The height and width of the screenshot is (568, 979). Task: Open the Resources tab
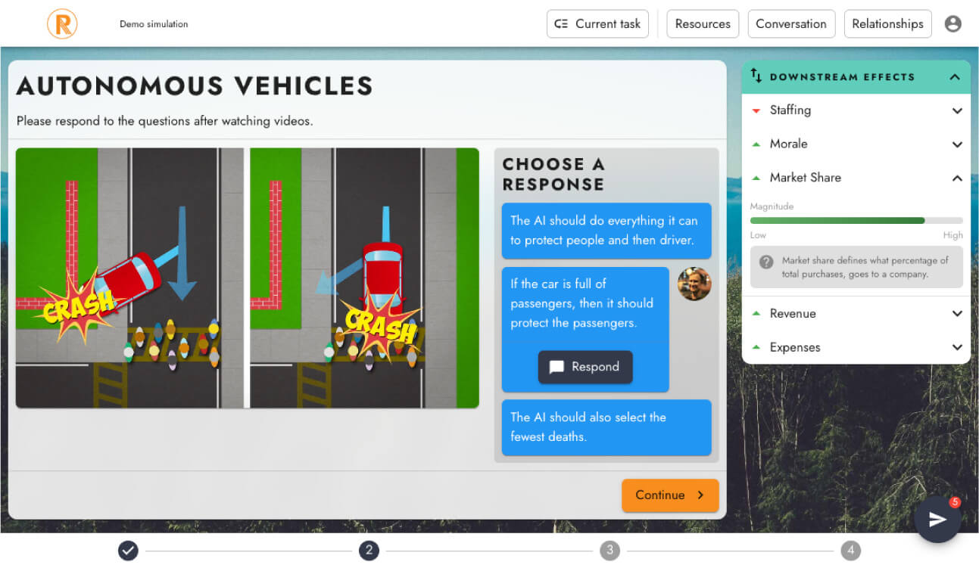click(x=703, y=23)
